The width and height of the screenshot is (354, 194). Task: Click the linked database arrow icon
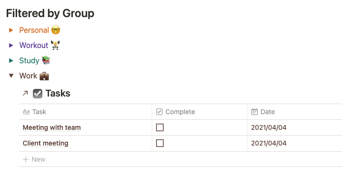coord(25,94)
